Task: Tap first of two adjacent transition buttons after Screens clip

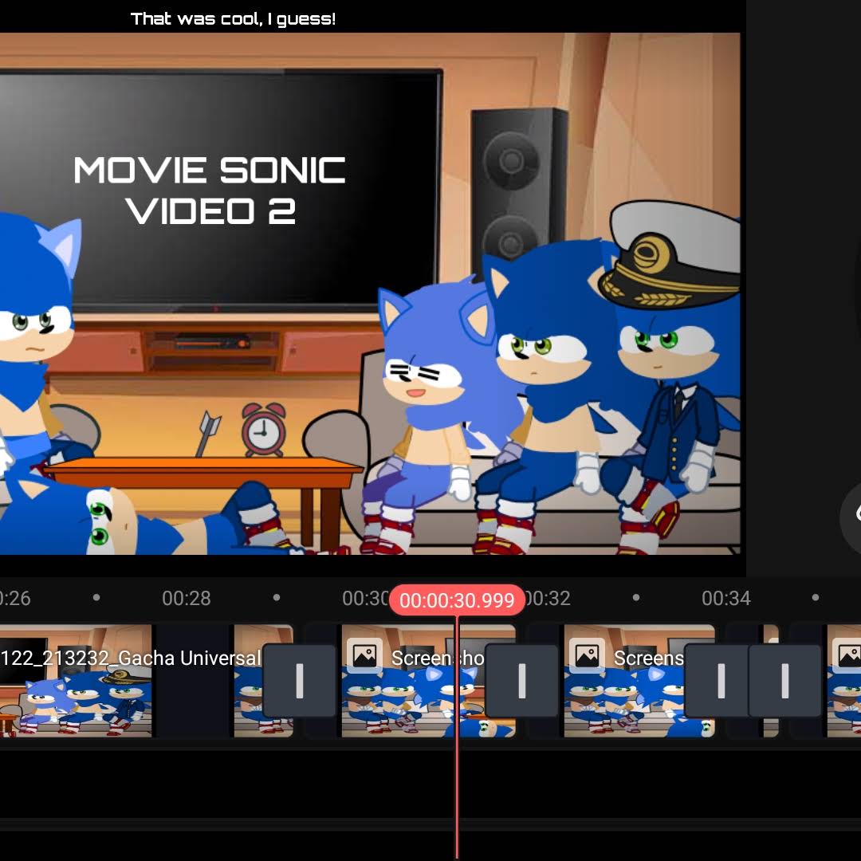Action: (721, 680)
